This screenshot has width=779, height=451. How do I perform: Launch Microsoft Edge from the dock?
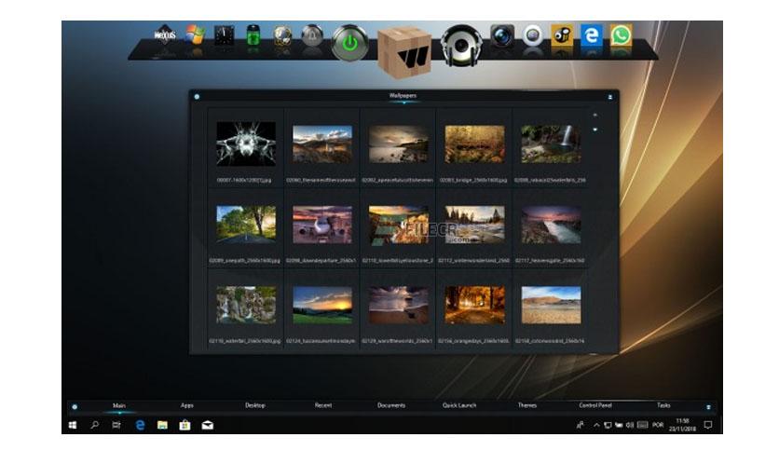[591, 35]
